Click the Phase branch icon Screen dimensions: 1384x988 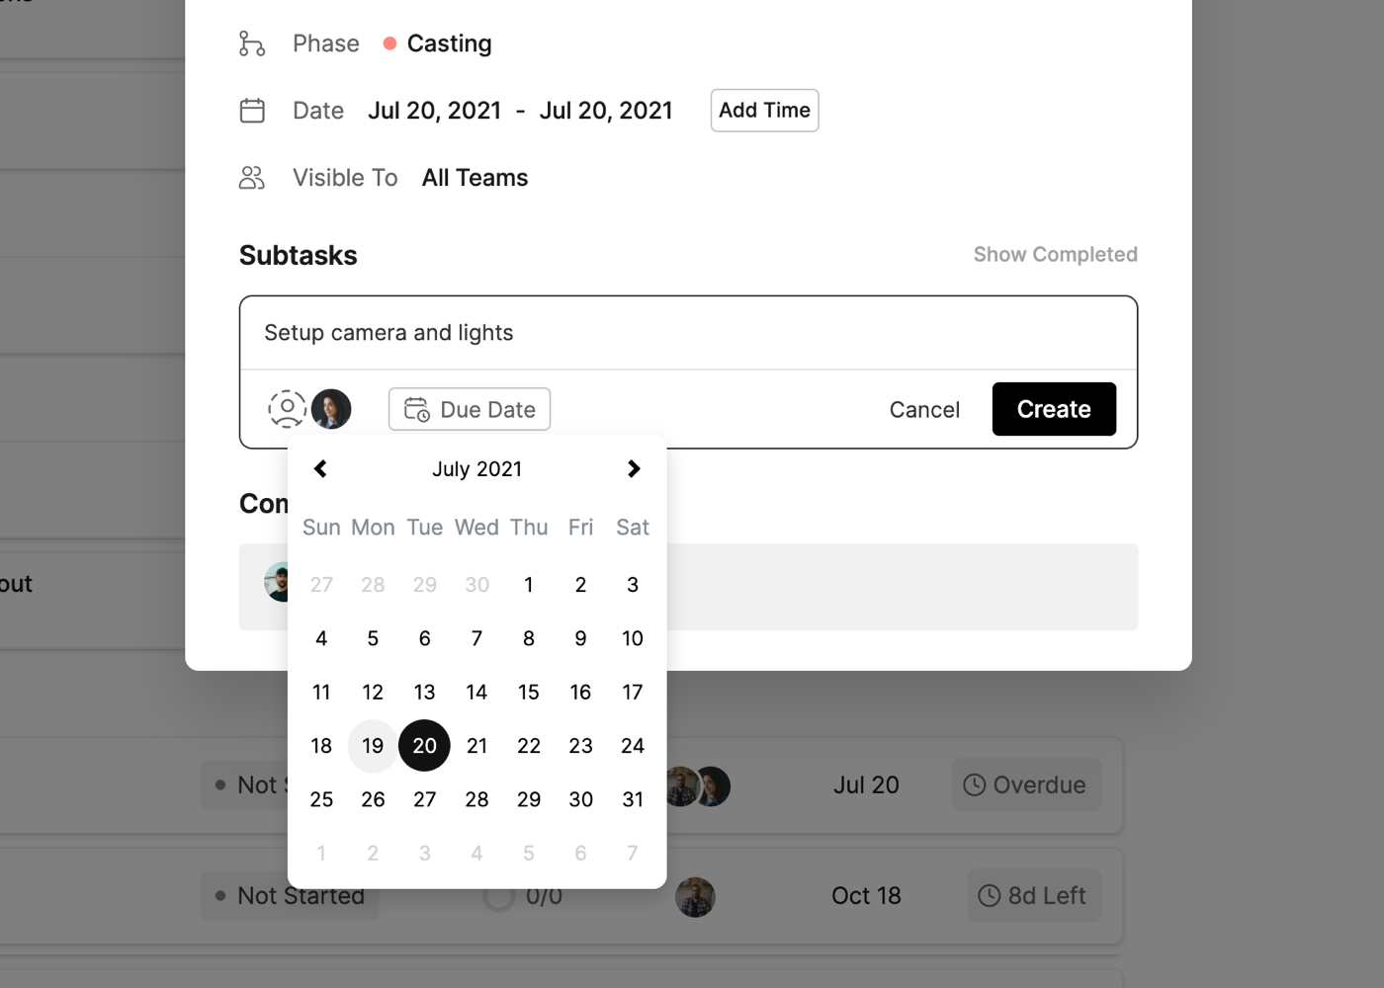tap(252, 43)
